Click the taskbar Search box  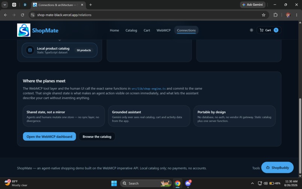(x=146, y=183)
